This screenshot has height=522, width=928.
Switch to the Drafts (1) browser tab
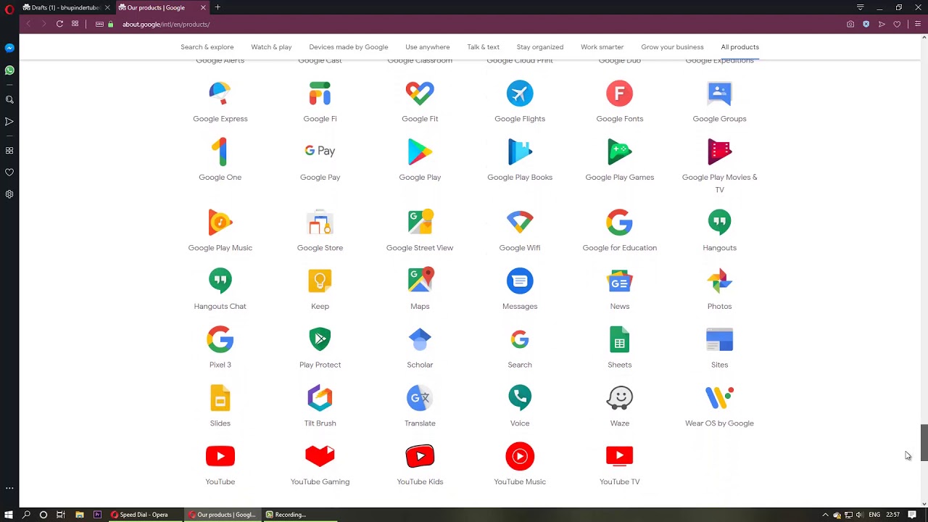coord(66,7)
